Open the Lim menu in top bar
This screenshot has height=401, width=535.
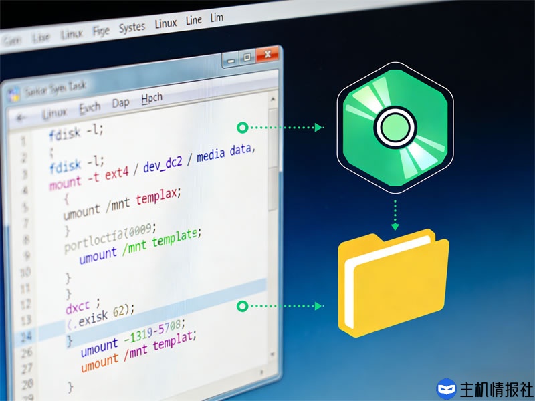[x=217, y=18]
